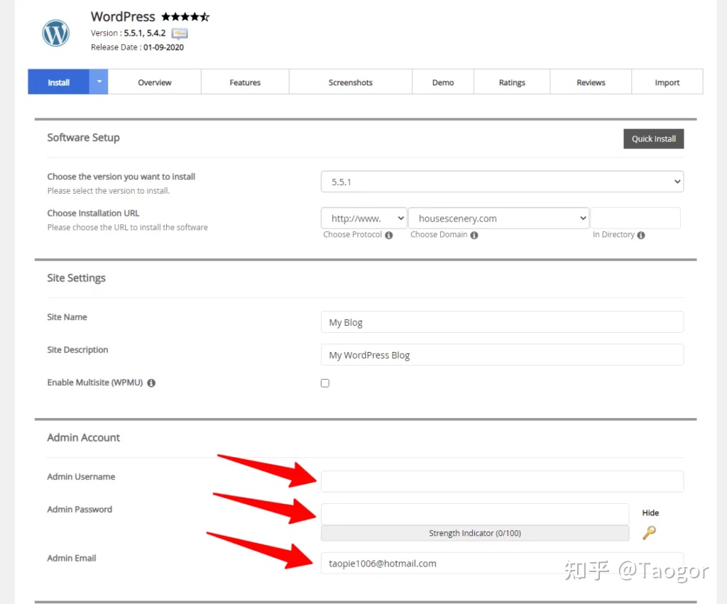Click the 'Choose Installation URL' label
Image resolution: width=727 pixels, height=604 pixels.
(x=93, y=213)
